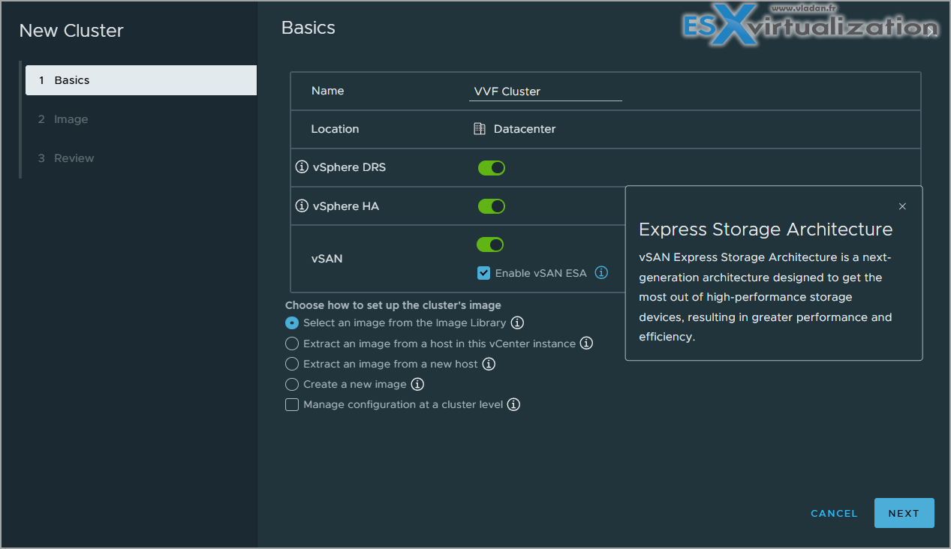
Task: Click the vSphere HA info icon
Action: coord(302,205)
